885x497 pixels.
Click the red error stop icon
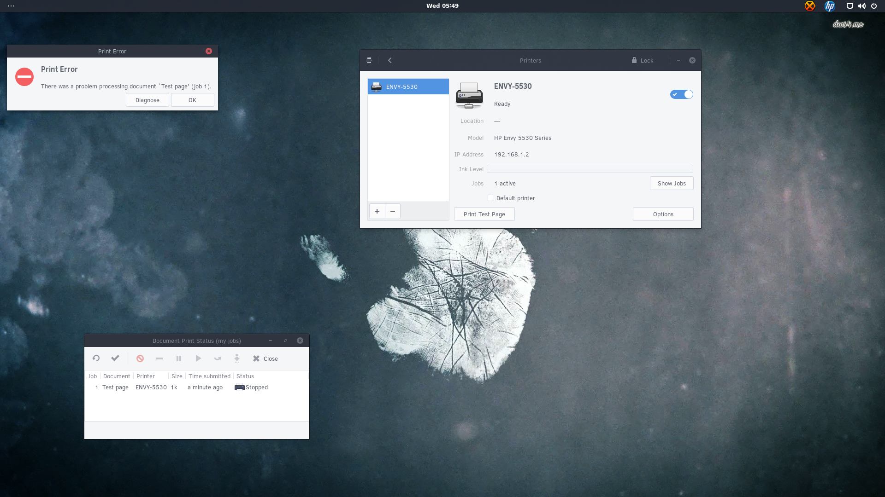24,77
